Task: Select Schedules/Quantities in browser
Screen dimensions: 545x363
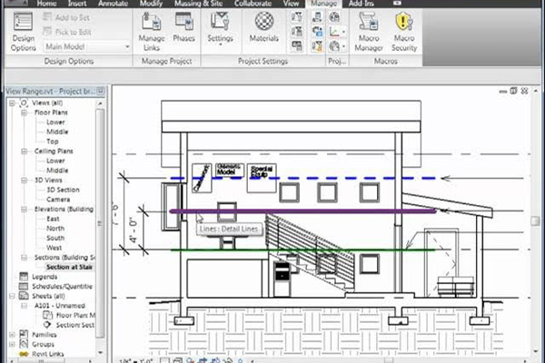Action: point(62,287)
